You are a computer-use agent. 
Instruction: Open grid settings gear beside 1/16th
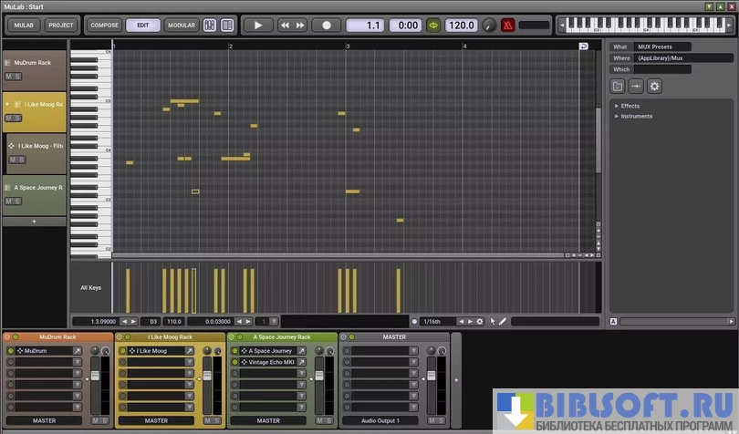pos(480,321)
